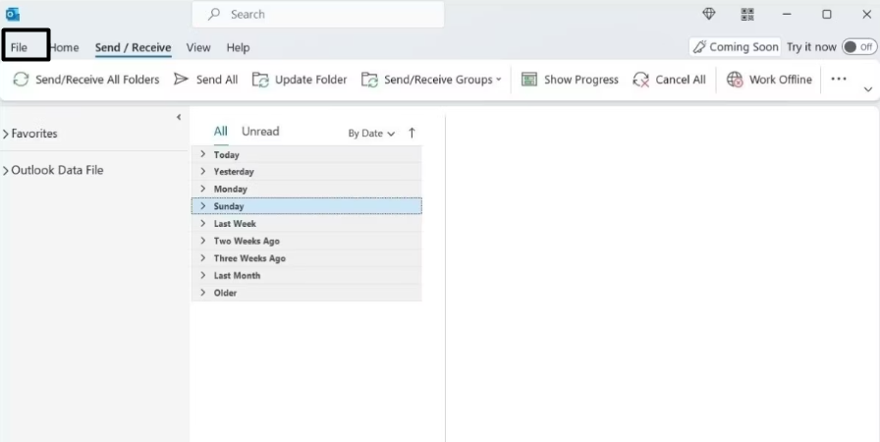Click the premium diamond icon in title bar
The image size is (880, 442).
pos(709,14)
